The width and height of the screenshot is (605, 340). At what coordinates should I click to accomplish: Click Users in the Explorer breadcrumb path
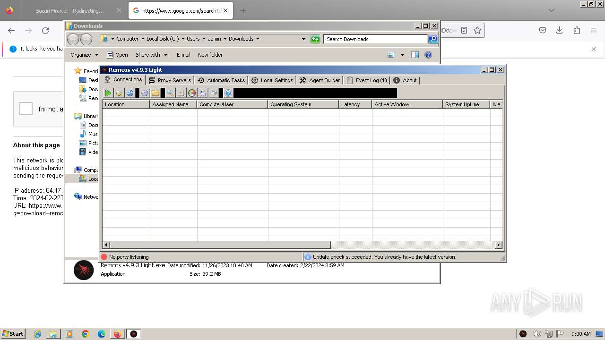coord(193,39)
